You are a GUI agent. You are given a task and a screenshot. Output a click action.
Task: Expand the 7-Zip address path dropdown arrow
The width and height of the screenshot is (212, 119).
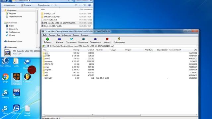(197, 46)
